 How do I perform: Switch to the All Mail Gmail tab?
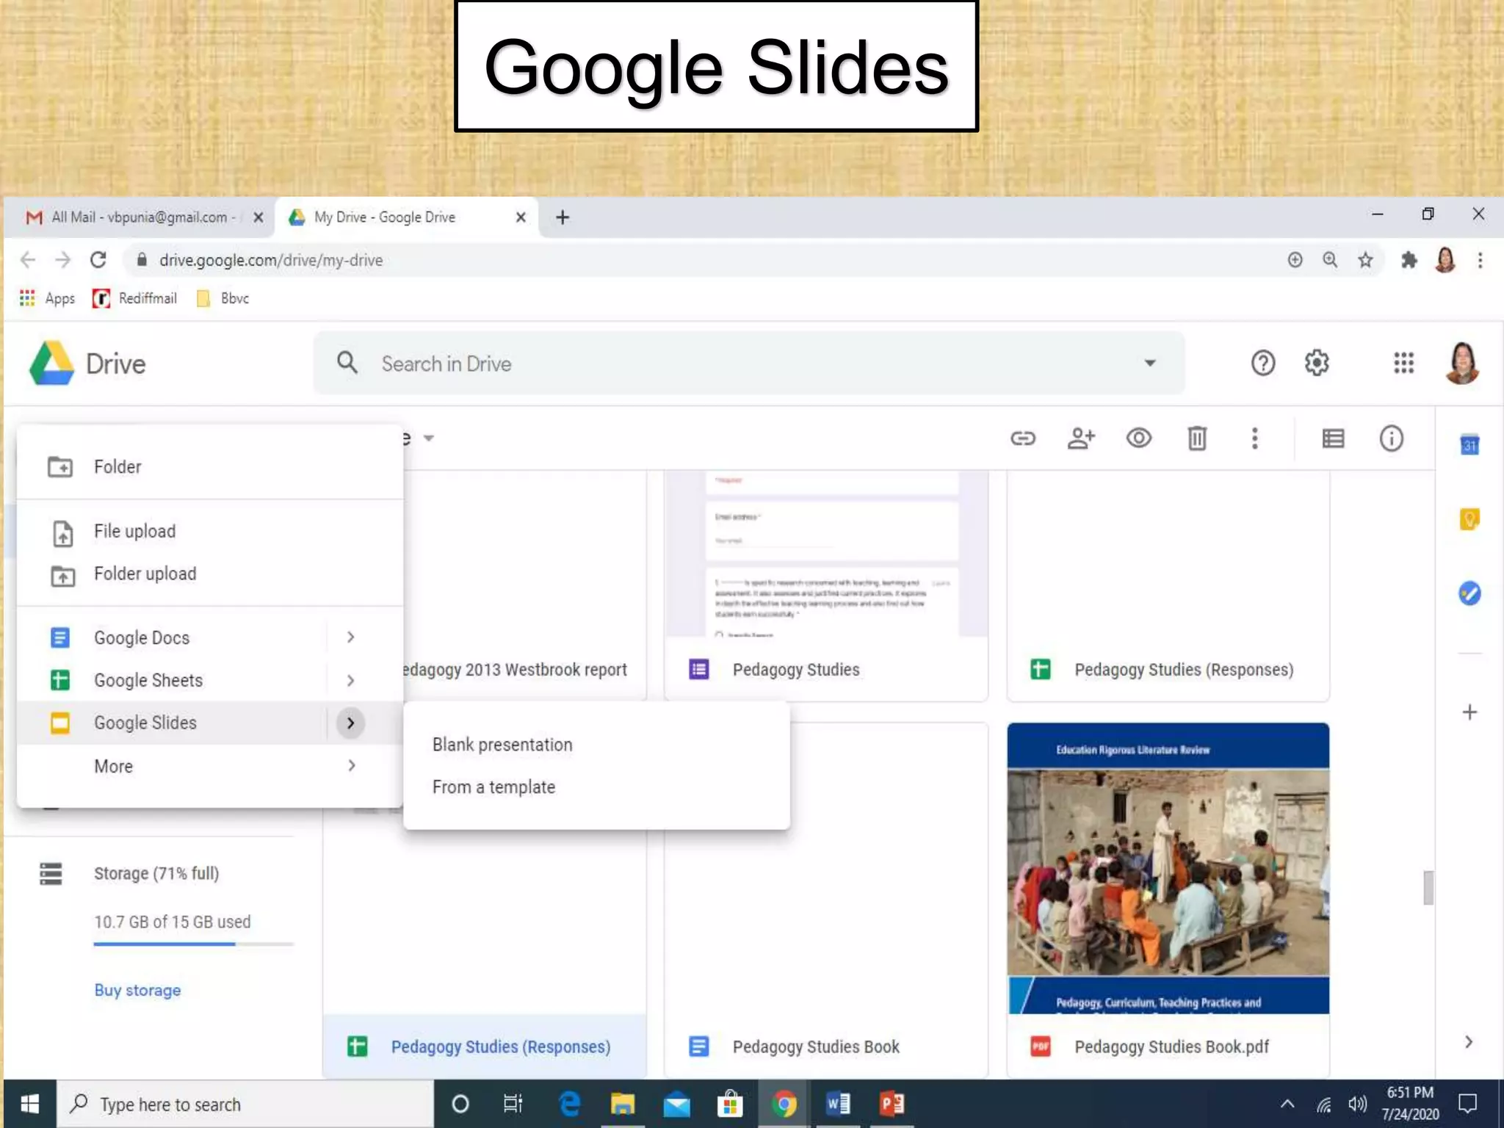[140, 217]
